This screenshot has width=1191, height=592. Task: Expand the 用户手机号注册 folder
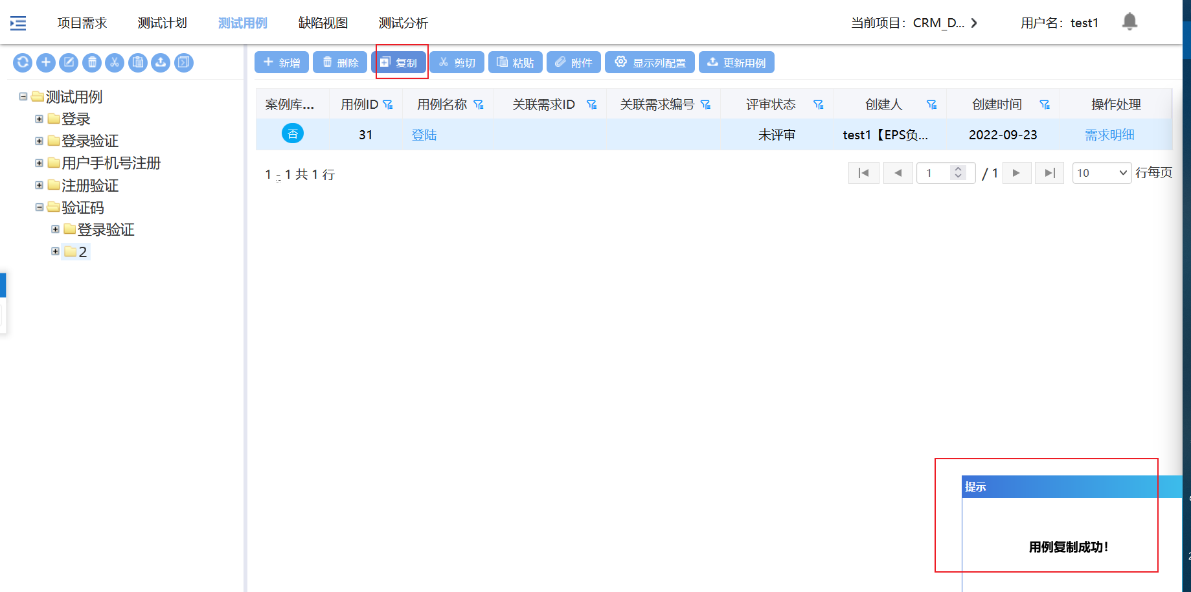click(x=39, y=163)
